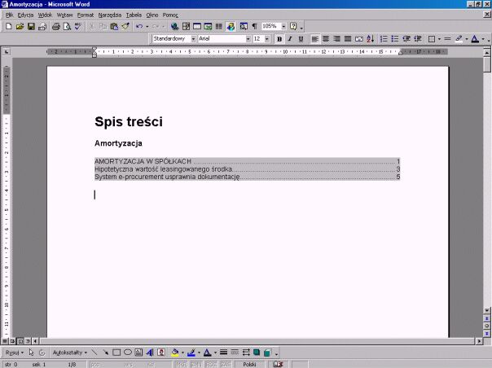Click the numbered list icon
This screenshot has height=368, width=492.
click(x=384, y=39)
